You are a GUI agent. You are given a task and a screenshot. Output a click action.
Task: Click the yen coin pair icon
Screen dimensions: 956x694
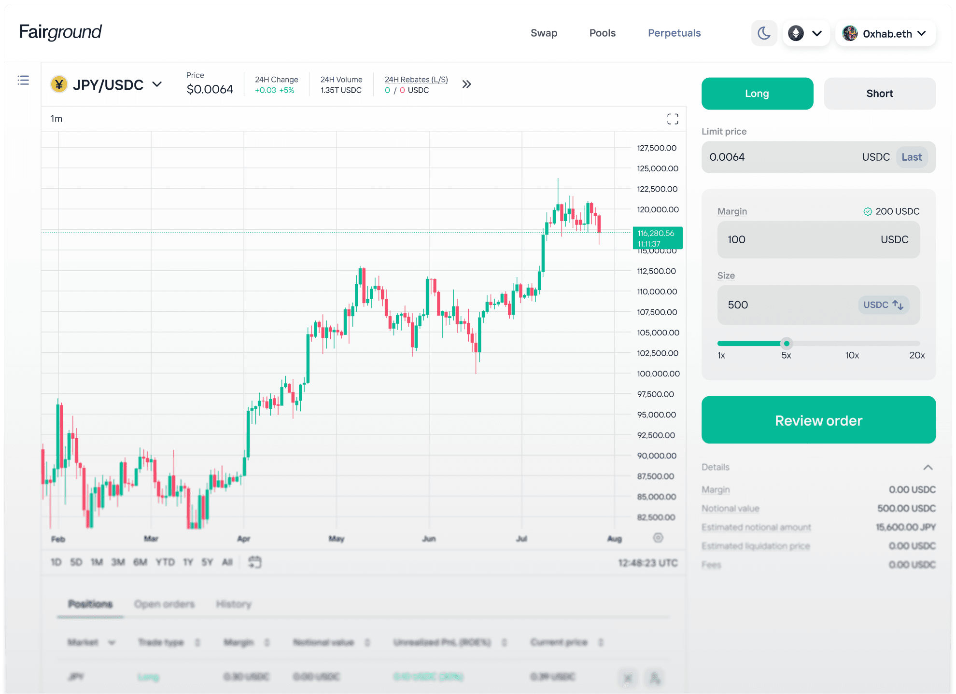pyautogui.click(x=59, y=85)
